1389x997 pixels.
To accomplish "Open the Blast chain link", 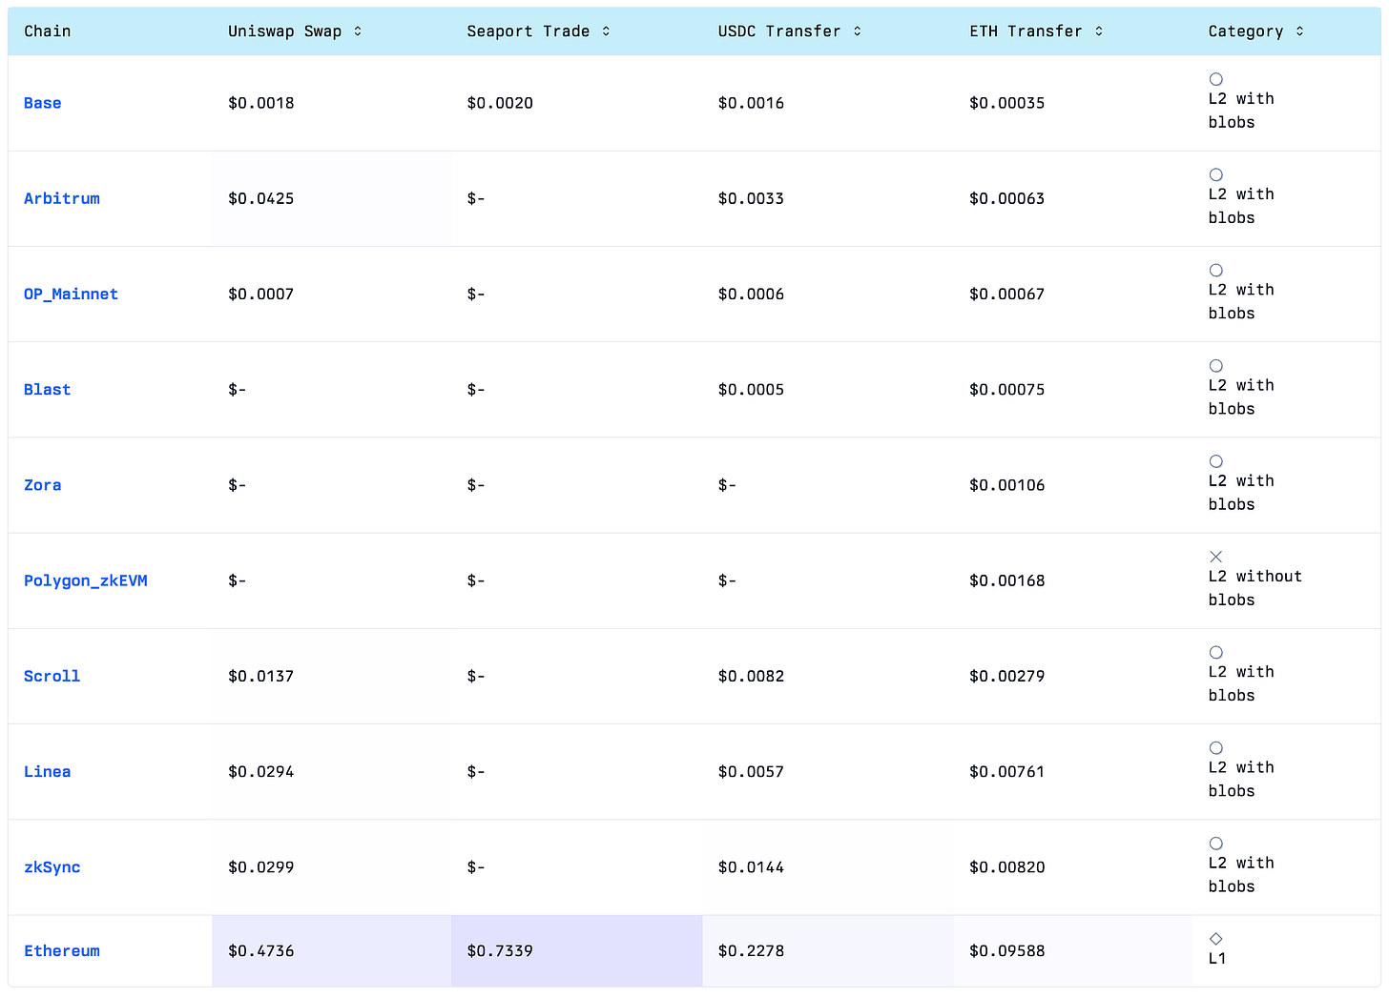I will (x=48, y=390).
